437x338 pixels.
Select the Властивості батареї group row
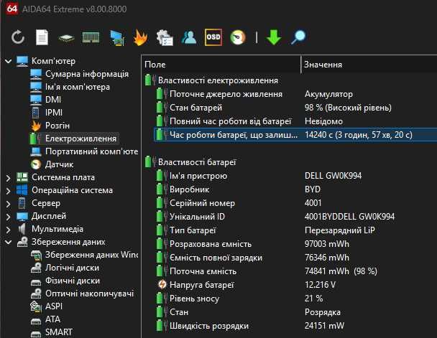point(290,162)
